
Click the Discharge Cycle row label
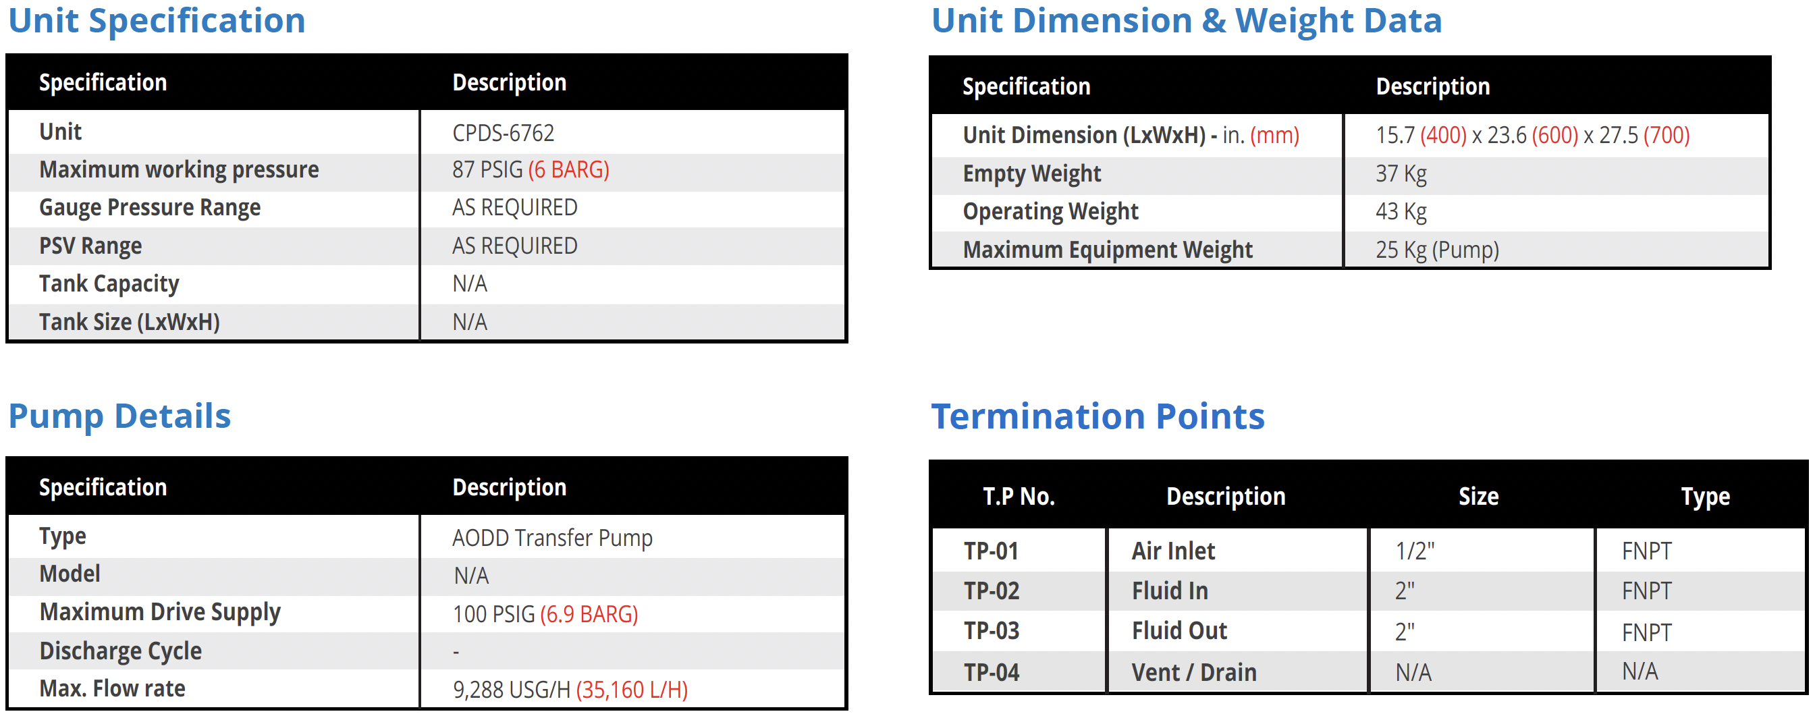[121, 651]
